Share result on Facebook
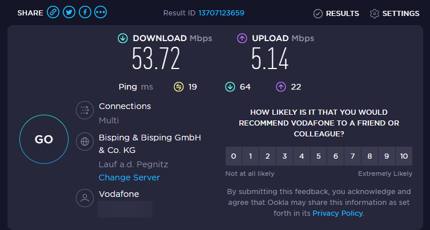 85,13
